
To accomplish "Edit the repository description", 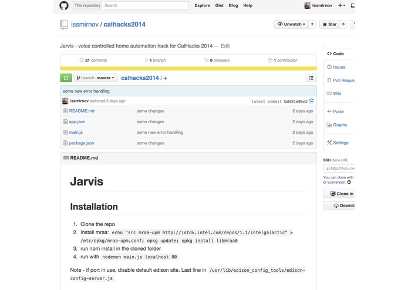I will tap(225, 46).
